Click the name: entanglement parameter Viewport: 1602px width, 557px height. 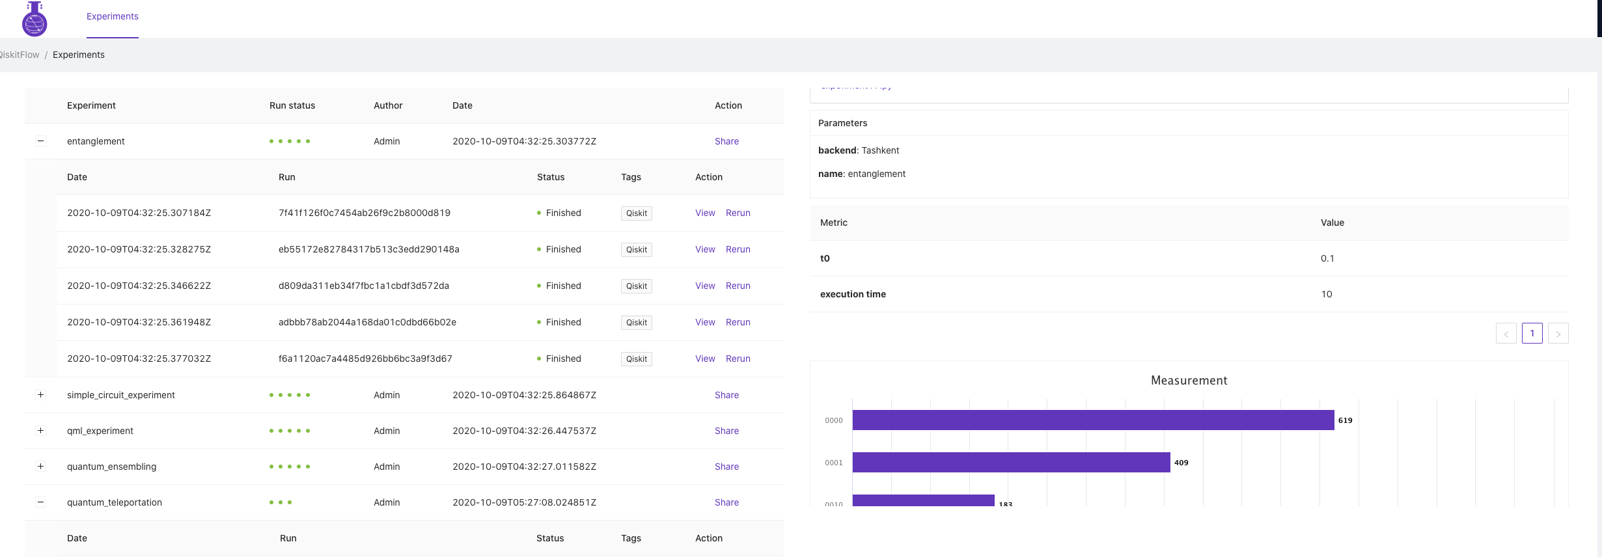862,174
